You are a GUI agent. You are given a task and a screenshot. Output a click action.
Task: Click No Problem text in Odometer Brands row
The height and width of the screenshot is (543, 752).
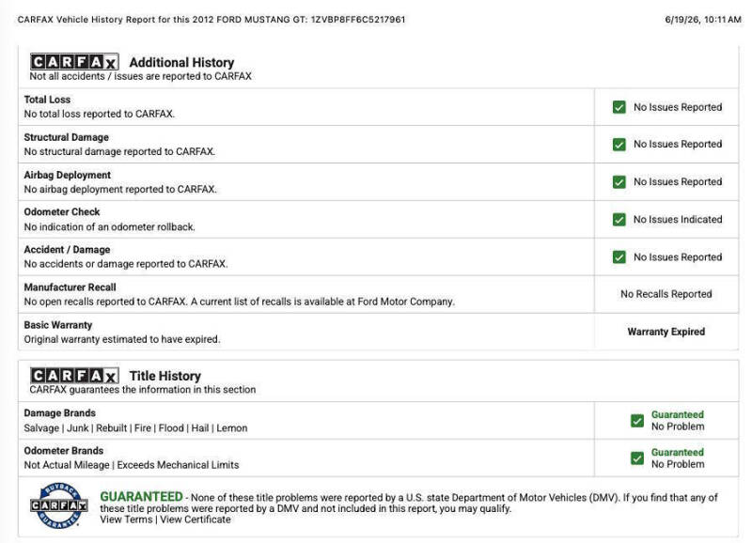[678, 464]
